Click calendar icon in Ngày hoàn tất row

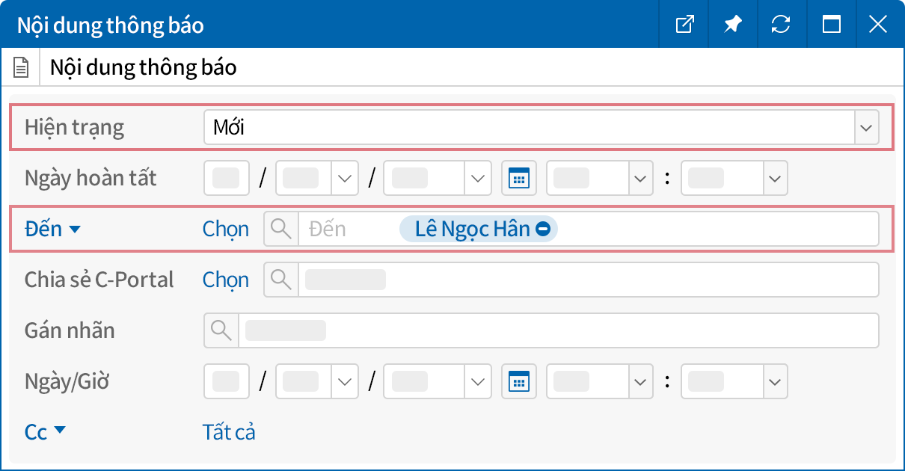point(518,178)
